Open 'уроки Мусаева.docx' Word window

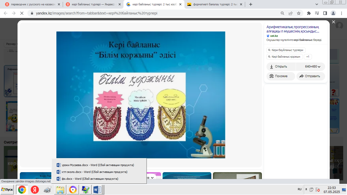(99, 165)
